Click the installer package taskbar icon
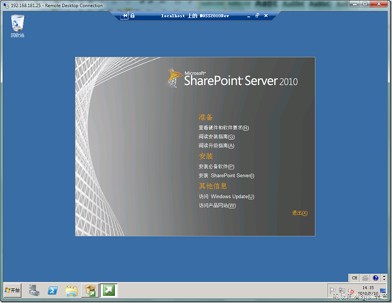 (90, 290)
